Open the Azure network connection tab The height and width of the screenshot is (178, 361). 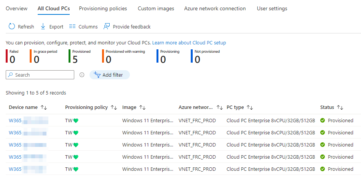click(215, 8)
